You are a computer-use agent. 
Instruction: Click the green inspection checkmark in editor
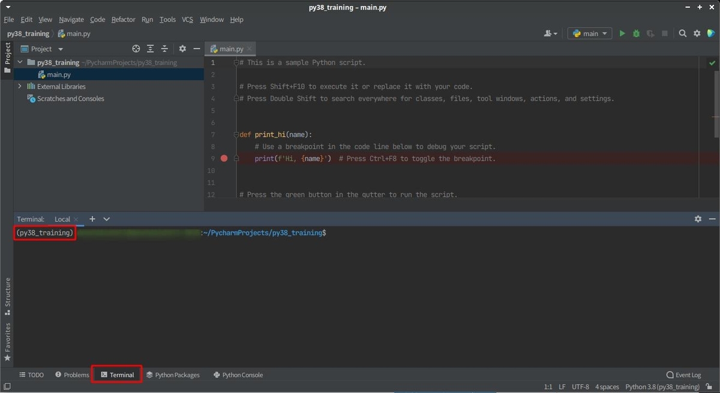point(712,62)
